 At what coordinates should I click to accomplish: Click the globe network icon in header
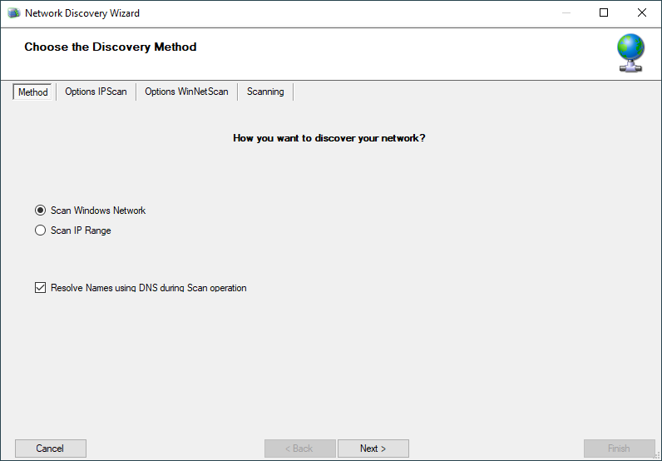(630, 52)
